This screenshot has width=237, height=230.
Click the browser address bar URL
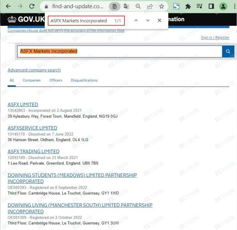click(x=78, y=6)
